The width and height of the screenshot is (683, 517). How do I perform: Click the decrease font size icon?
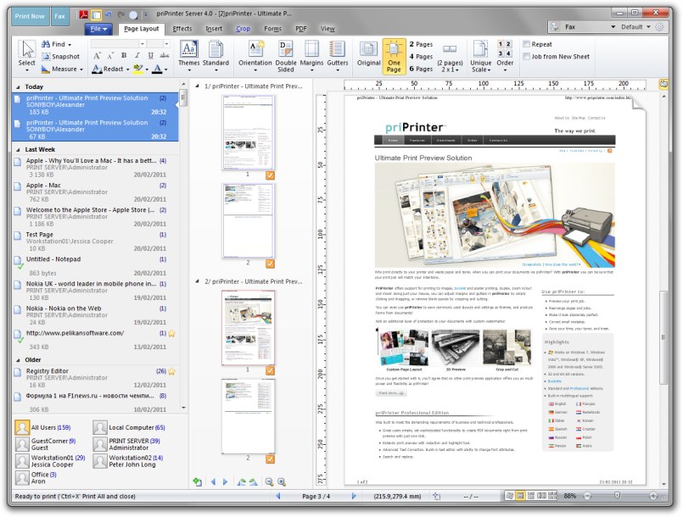[x=110, y=55]
